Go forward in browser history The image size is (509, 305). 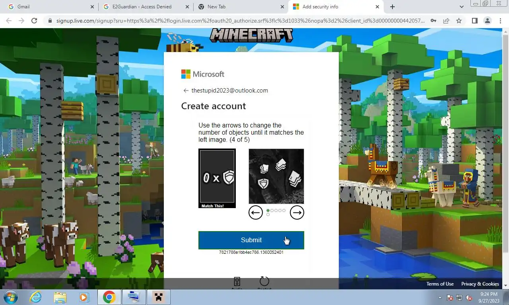pos(21,21)
